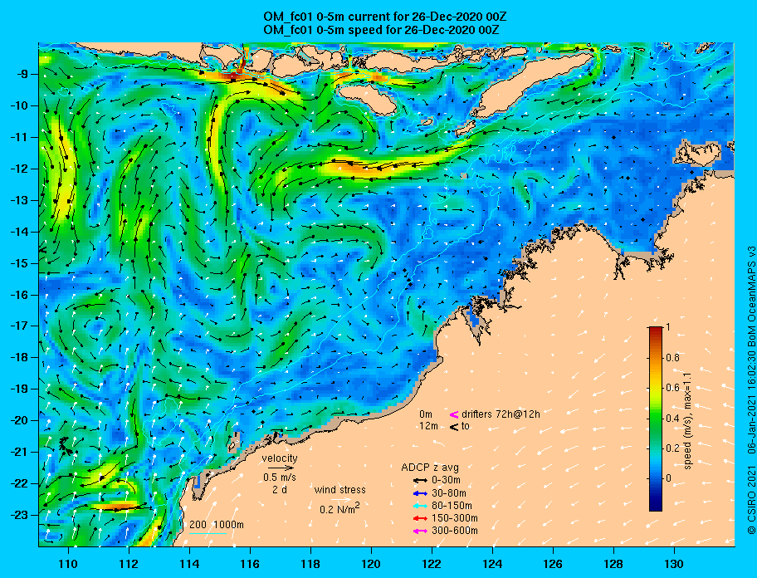Viewport: 757px width, 578px height.
Task: Click the '0.2' tick on color bar
Action: (x=672, y=448)
